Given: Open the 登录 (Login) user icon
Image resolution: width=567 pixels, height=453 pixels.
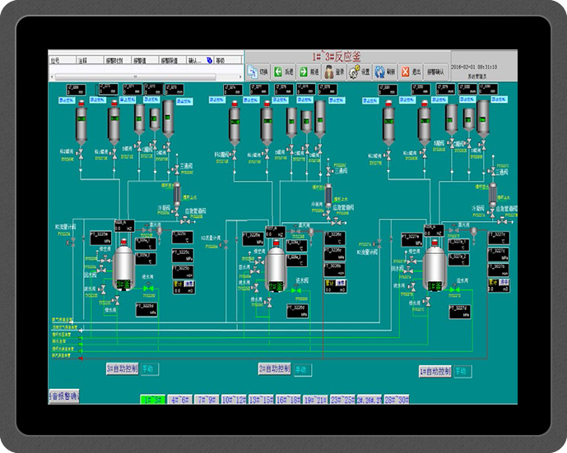Looking at the screenshot, I should 328,72.
